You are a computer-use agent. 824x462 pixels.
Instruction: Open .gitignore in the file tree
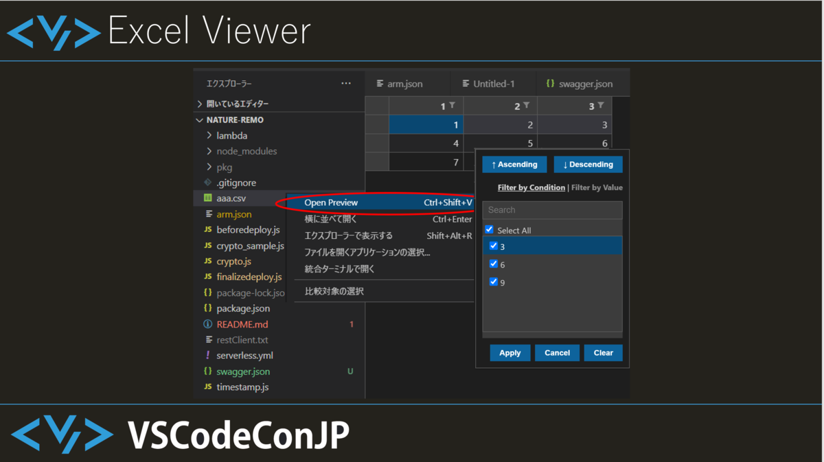236,183
